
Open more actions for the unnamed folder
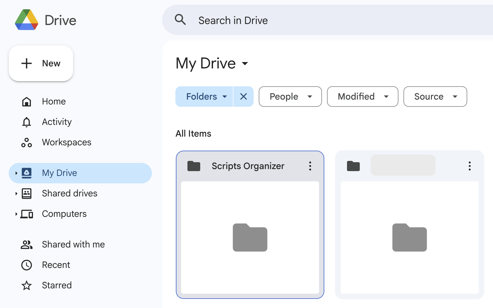[x=470, y=166]
